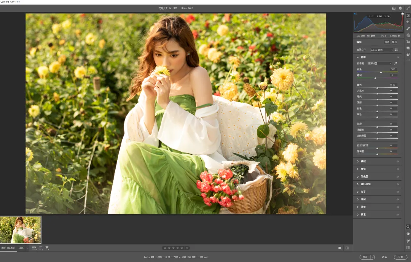Toggle the filmstrip display icon
The width and height of the screenshot is (411, 262).
[x=34, y=248]
